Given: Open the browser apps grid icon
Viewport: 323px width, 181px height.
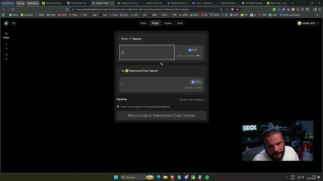Looking at the screenshot, I should (x=3, y=15).
